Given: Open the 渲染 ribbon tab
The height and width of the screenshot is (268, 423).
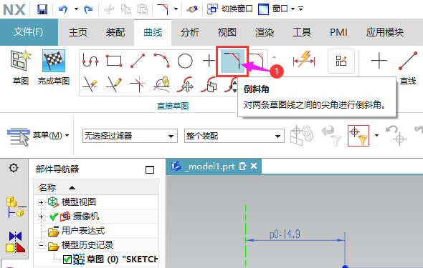Looking at the screenshot, I should point(265,32).
